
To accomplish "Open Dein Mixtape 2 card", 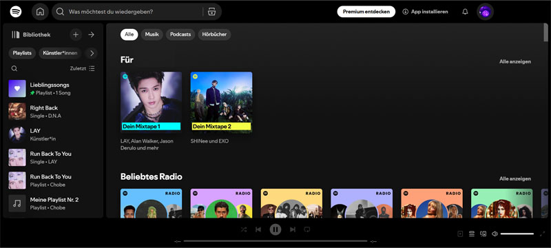I will [221, 109].
